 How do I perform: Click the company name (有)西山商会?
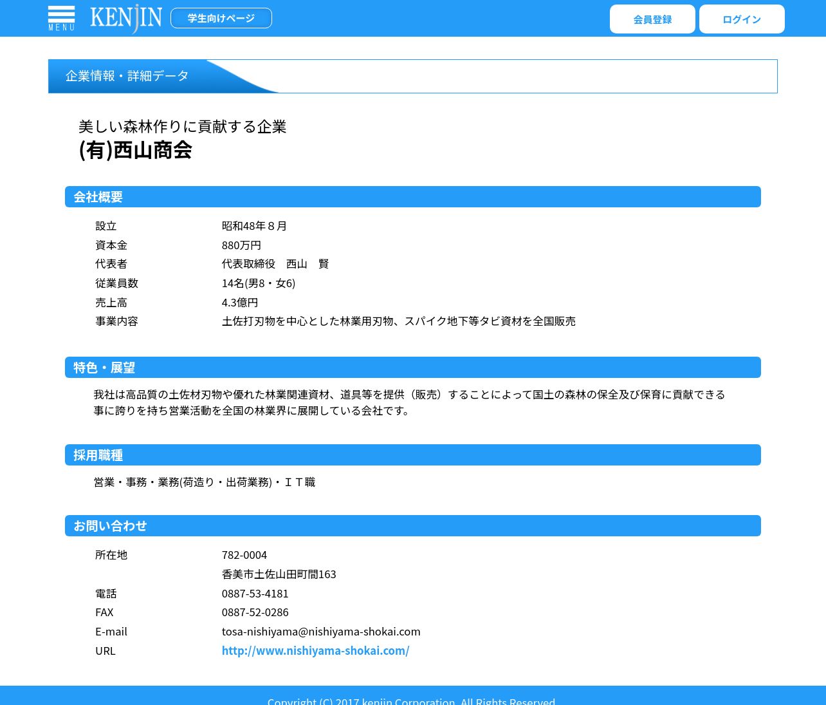click(135, 150)
